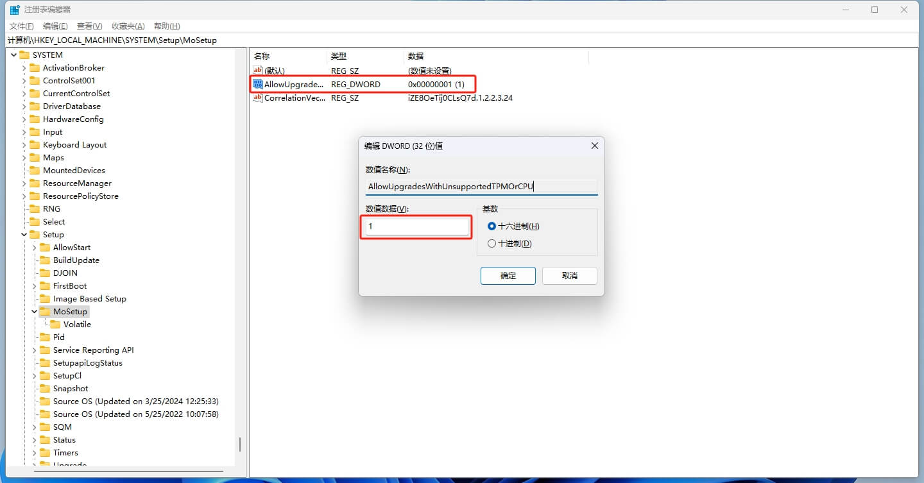Click the 数值数据 value data field

point(417,226)
